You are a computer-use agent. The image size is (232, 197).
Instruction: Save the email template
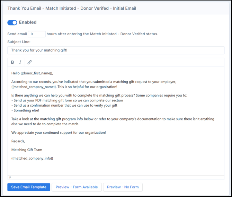[x=29, y=187]
